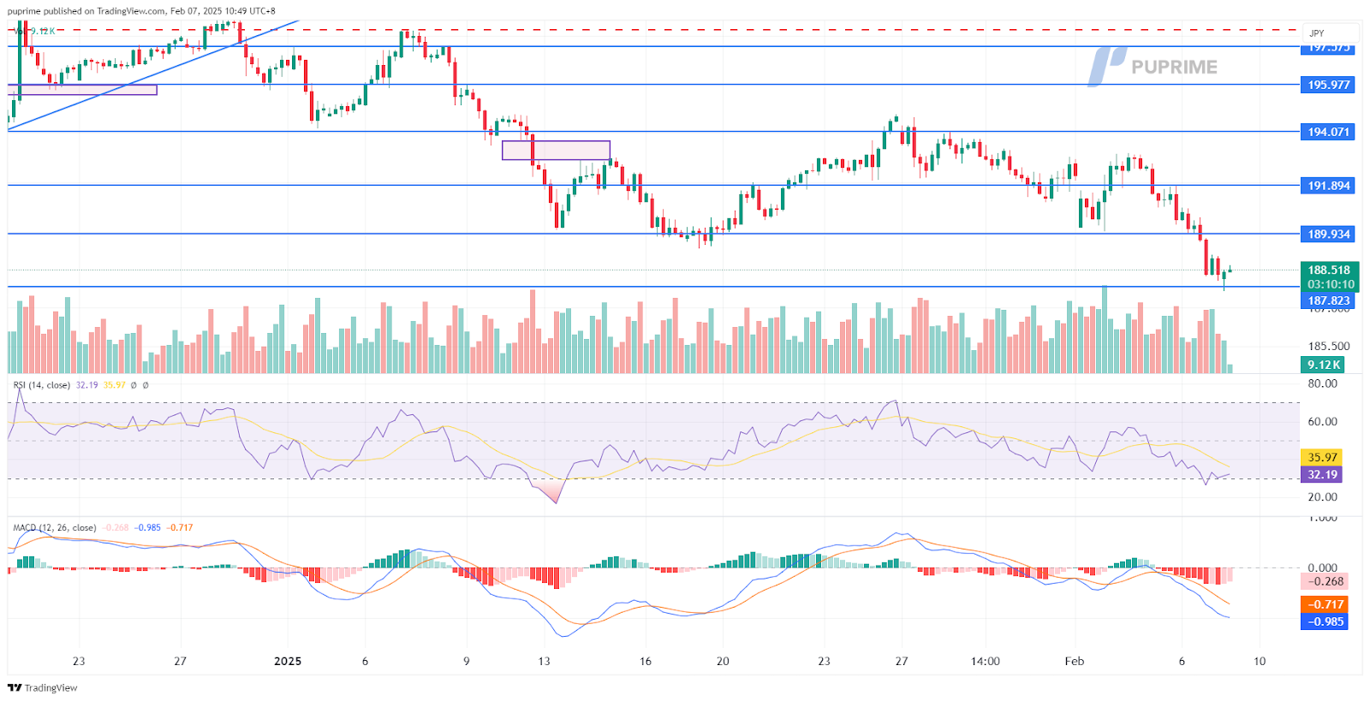Click the 20.00 RSI scale value
This screenshot has height=701, width=1370.
pos(1322,496)
